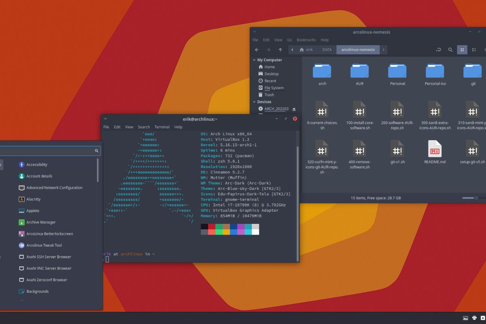486x324 pixels.
Task: Launch Accessibility from application menu
Action: (x=33, y=164)
